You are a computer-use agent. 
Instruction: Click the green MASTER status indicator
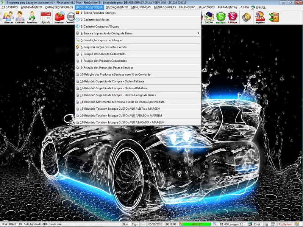[197, 224]
